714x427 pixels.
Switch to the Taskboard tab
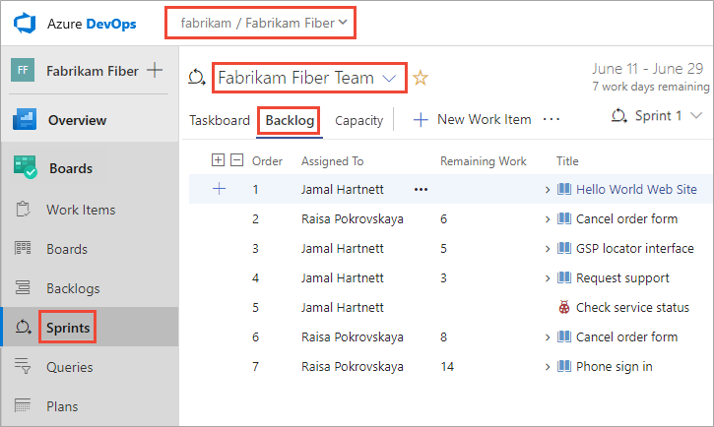tap(220, 120)
